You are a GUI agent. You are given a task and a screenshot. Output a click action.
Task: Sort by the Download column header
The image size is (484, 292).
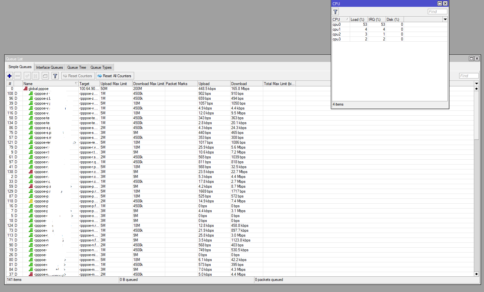pos(247,84)
